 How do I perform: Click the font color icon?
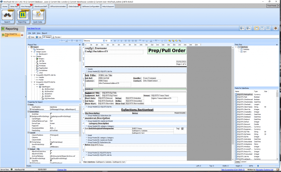(x=151, y=41)
